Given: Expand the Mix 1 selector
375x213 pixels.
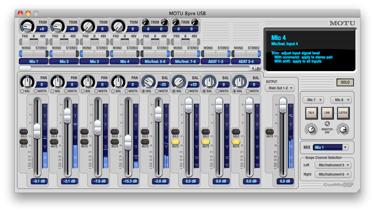Looking at the screenshot, I should click(331, 147).
